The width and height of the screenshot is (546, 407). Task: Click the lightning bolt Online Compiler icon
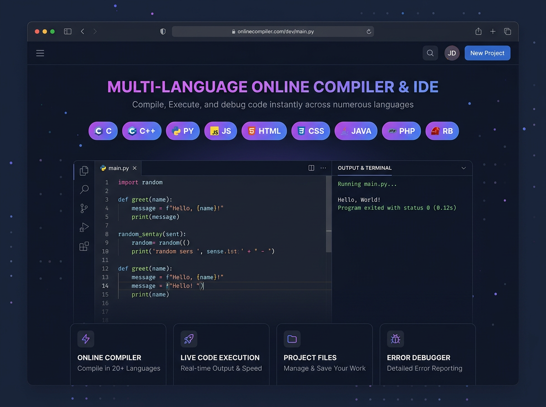pyautogui.click(x=86, y=339)
